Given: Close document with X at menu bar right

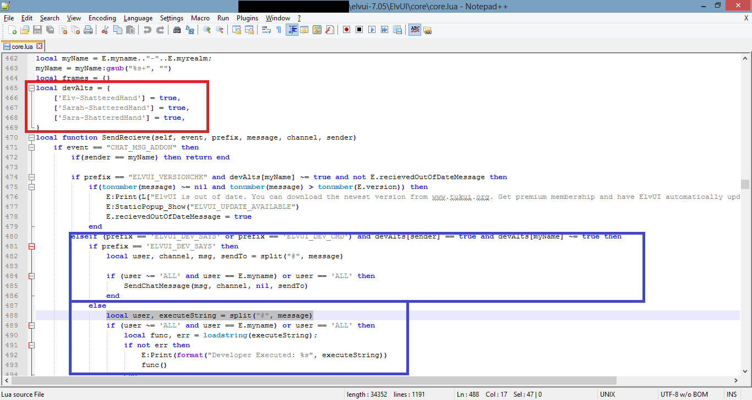Looking at the screenshot, I should (746, 18).
